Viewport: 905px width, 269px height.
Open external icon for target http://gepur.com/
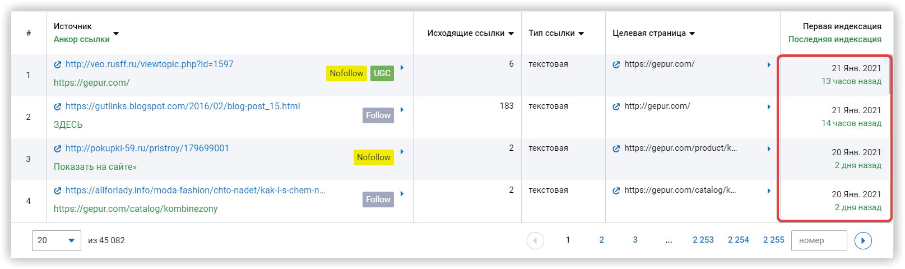click(x=616, y=106)
